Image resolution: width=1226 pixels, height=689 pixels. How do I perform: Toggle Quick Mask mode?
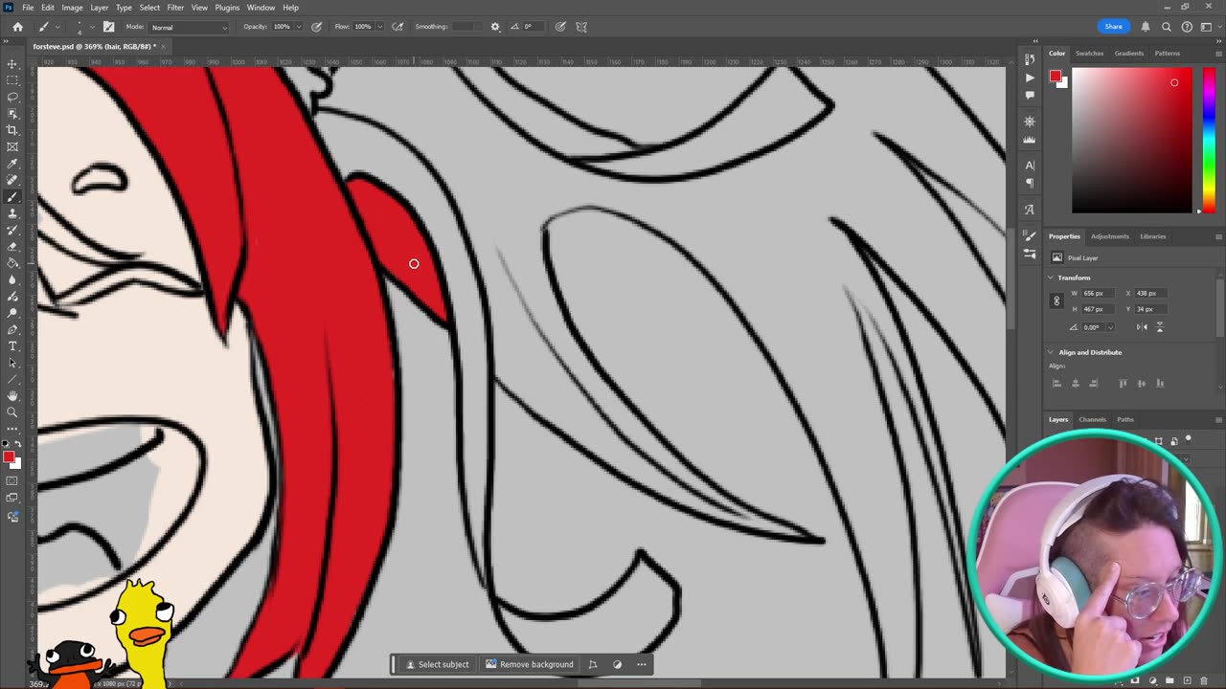12,480
